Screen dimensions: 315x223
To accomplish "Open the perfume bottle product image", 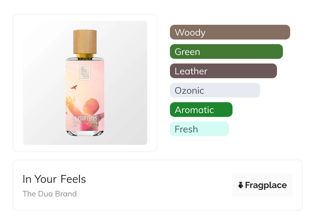I will tap(85, 83).
